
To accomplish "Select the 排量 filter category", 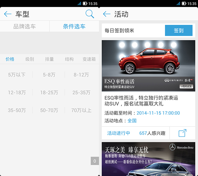I will tap(49, 59).
